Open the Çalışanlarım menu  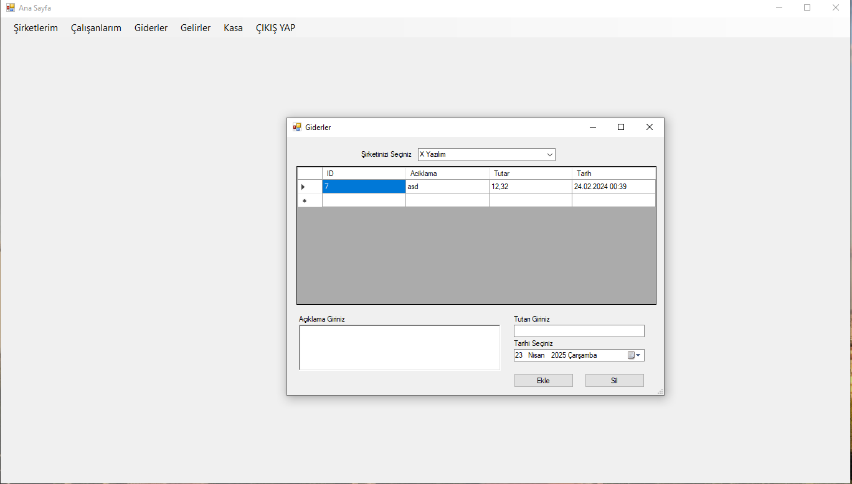[x=96, y=28]
